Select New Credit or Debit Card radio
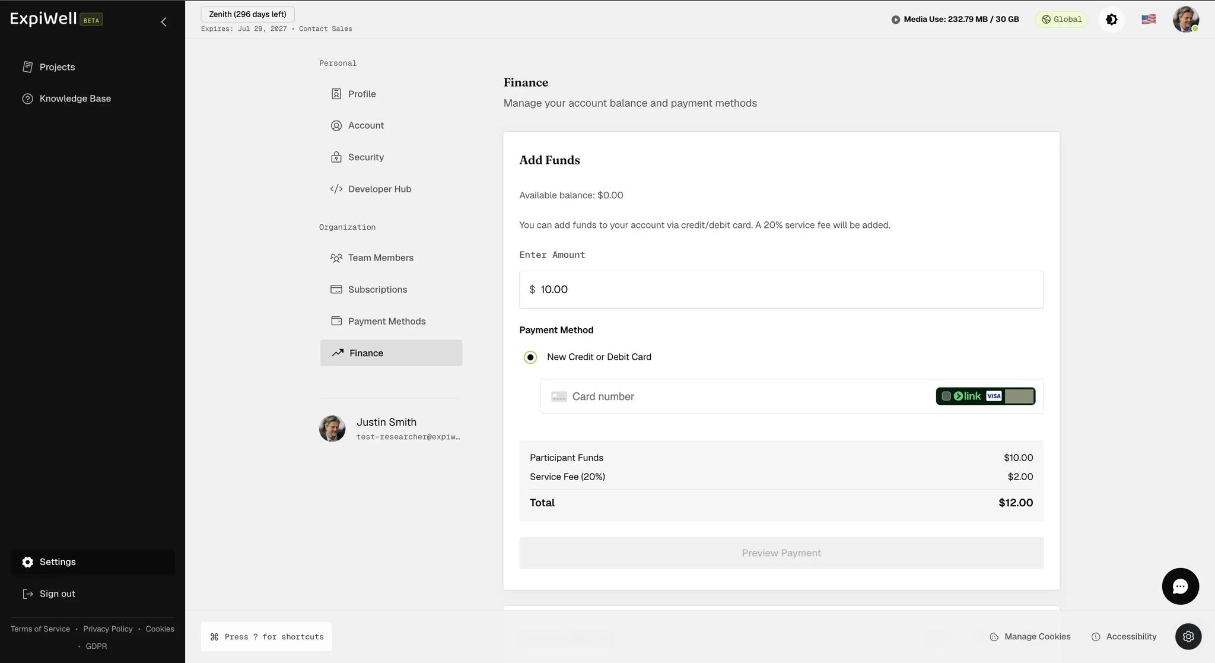The width and height of the screenshot is (1215, 663). [530, 357]
